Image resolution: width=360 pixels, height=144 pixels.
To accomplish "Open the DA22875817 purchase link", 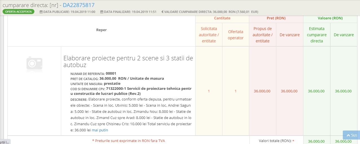I will coord(78,5).
